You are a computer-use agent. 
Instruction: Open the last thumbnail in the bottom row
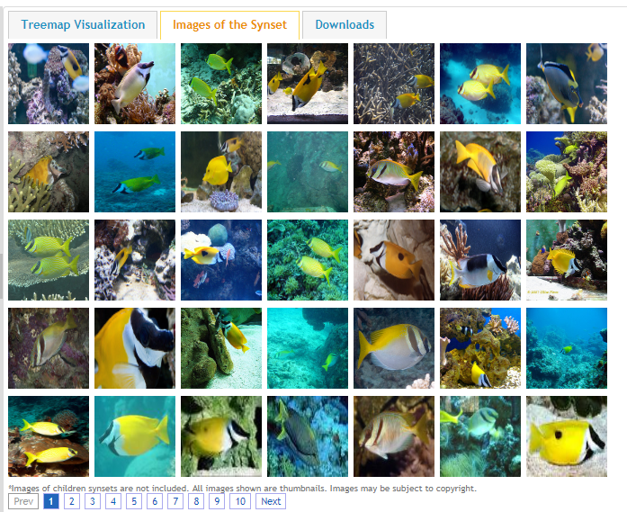[567, 436]
